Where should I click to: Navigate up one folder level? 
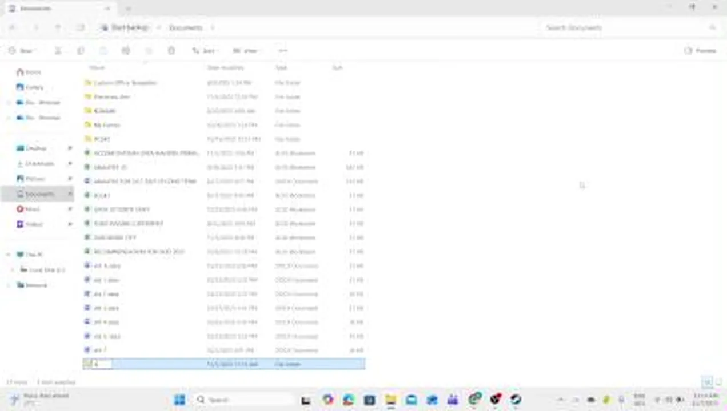tap(58, 27)
